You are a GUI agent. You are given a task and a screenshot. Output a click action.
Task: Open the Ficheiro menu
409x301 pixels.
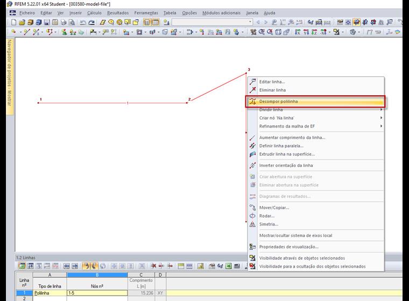click(x=27, y=13)
